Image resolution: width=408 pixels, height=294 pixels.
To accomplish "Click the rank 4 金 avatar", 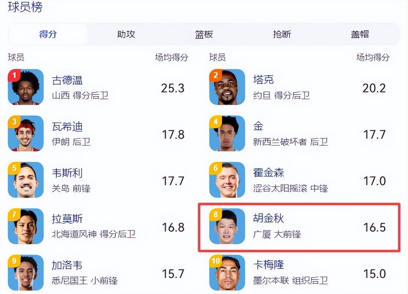I will click(227, 133).
